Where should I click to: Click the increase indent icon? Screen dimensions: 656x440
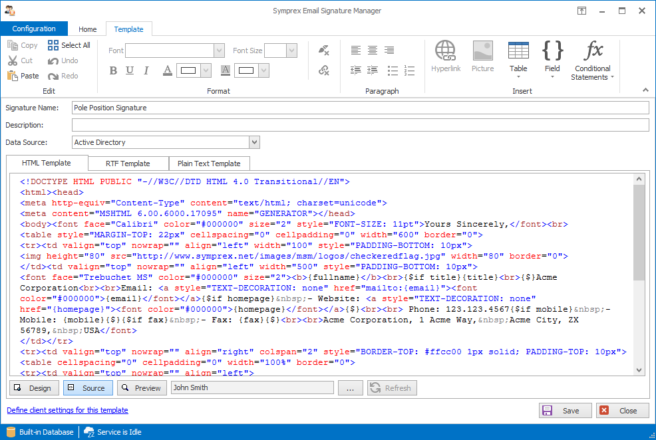click(x=373, y=70)
